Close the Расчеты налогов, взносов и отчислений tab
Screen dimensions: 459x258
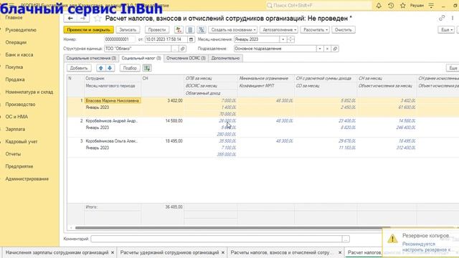340,252
